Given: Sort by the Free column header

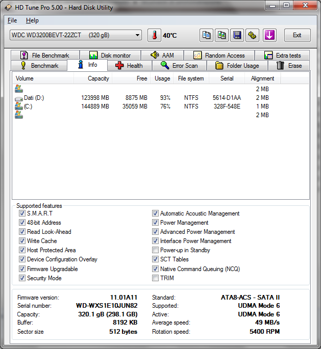Looking at the screenshot, I should pos(131,78).
